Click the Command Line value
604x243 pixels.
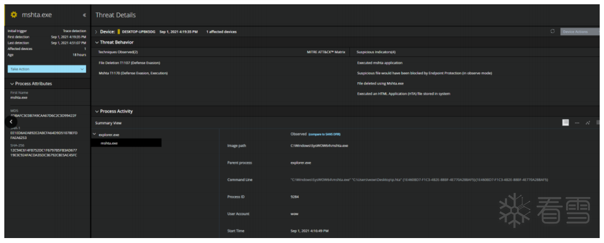click(419, 179)
